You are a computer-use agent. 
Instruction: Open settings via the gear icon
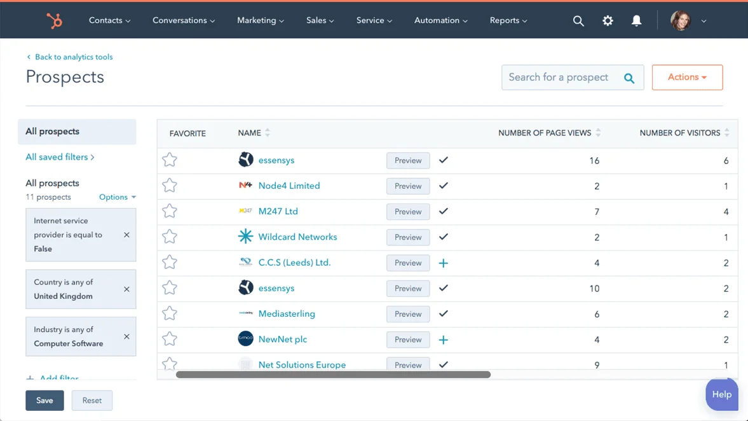[608, 21]
